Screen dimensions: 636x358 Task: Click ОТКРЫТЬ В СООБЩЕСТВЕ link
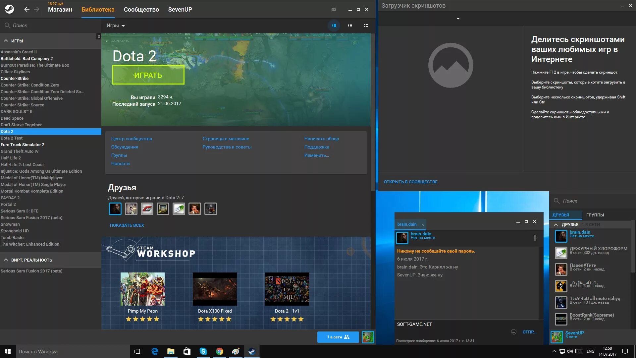tap(410, 182)
